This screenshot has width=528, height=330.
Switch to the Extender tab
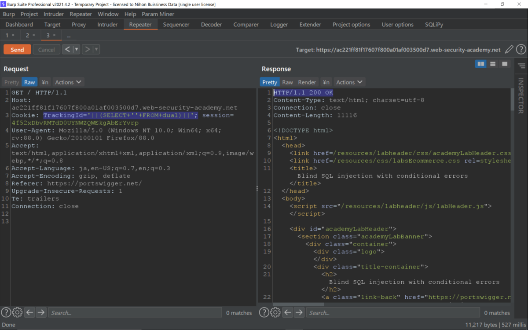tap(310, 25)
